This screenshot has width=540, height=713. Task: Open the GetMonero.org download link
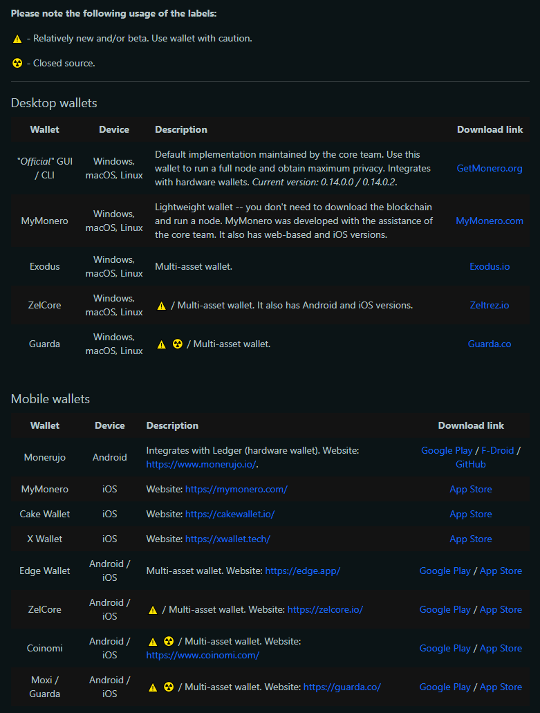click(x=490, y=168)
